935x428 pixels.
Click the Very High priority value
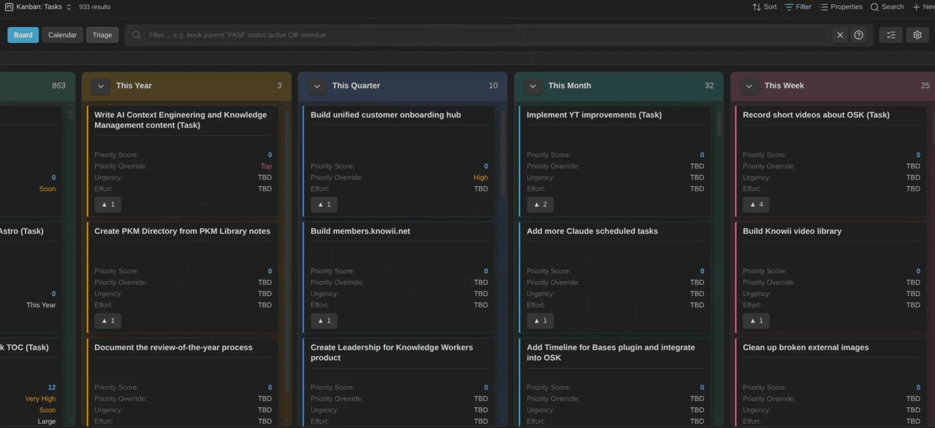(x=40, y=399)
